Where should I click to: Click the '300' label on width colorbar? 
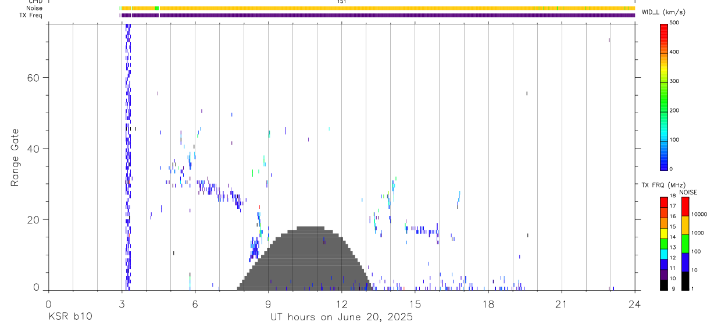coord(674,81)
